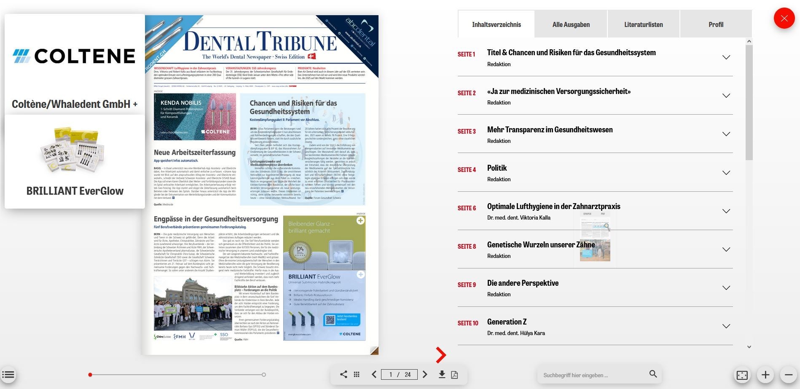The image size is (800, 389).
Task: Click the Bundesplatz demonstration photo
Action: (x=193, y=303)
